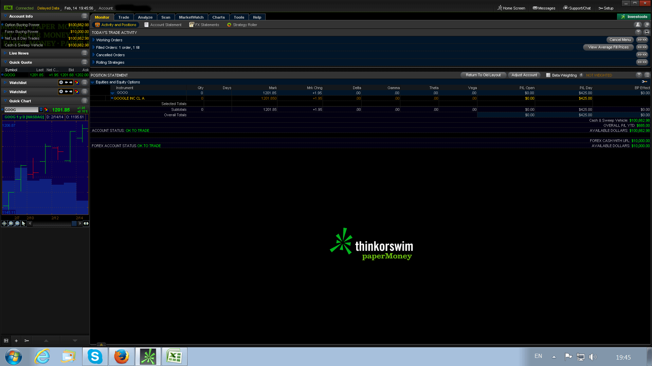Switch to the Analyze tab
Screen dimensions: 652x366
145,17
